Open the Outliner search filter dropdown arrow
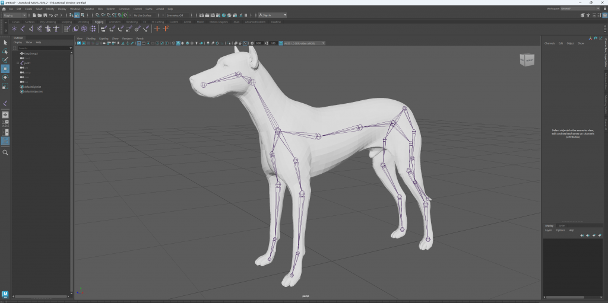608x303 pixels. click(71, 48)
